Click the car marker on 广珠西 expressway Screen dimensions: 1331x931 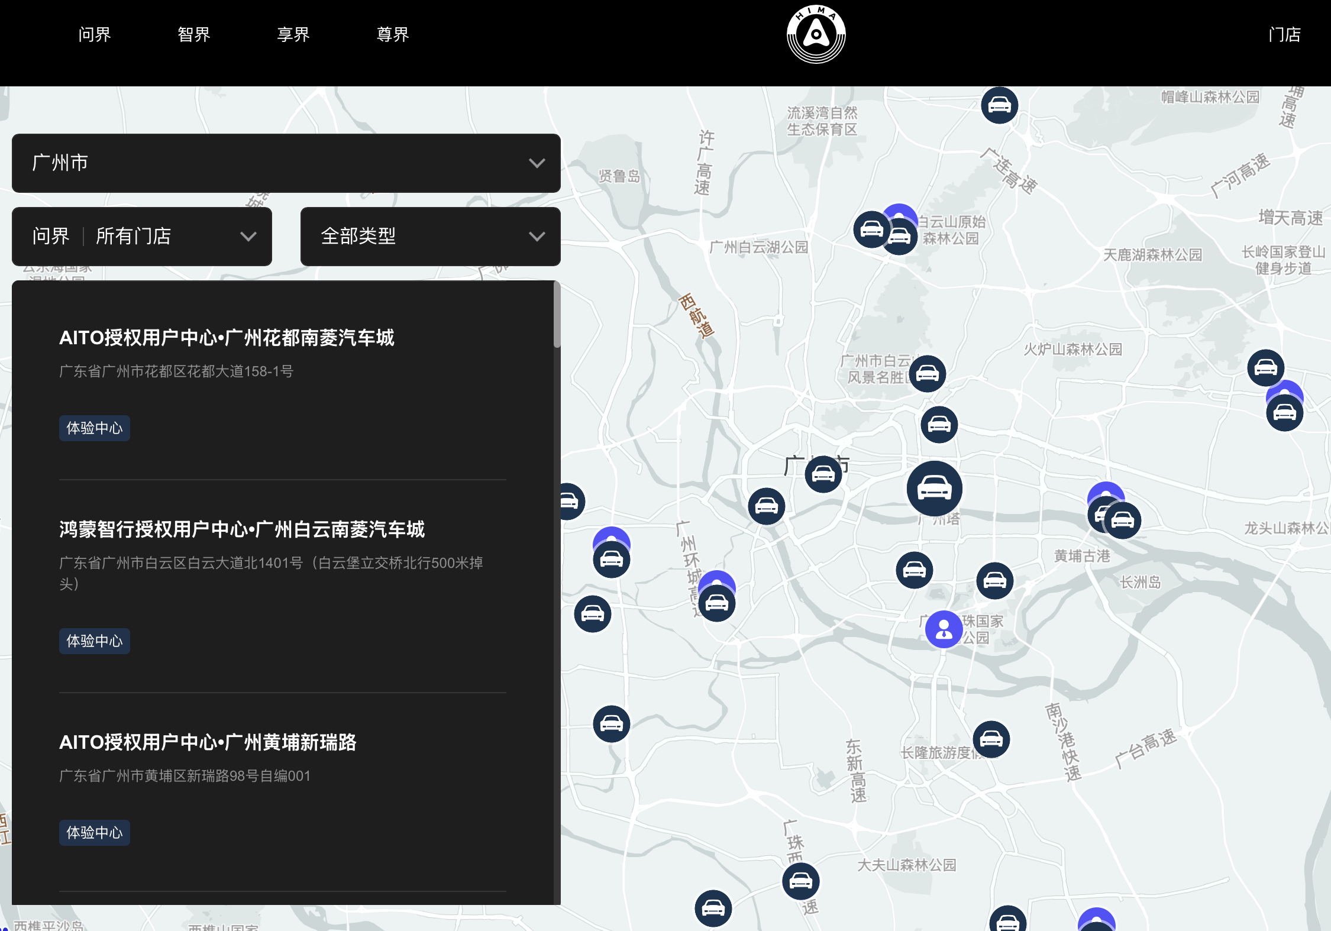coord(801,881)
